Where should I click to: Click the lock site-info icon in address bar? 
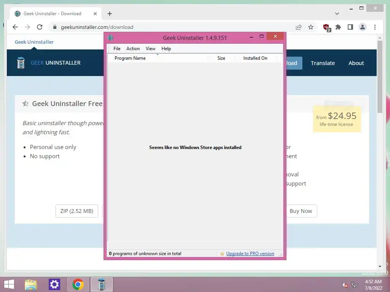click(x=55, y=27)
